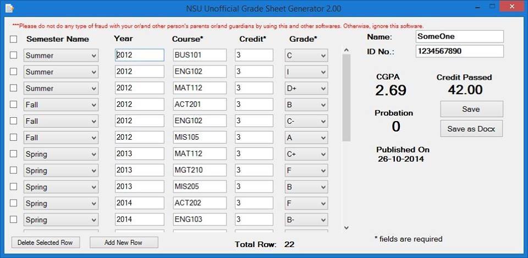Click the scrollbar up arrow in the course list
Viewport: 528px width, 258px height.
[346, 50]
